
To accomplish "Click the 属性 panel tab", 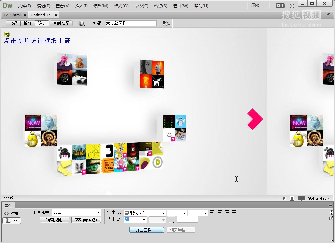I will click(x=8, y=206).
